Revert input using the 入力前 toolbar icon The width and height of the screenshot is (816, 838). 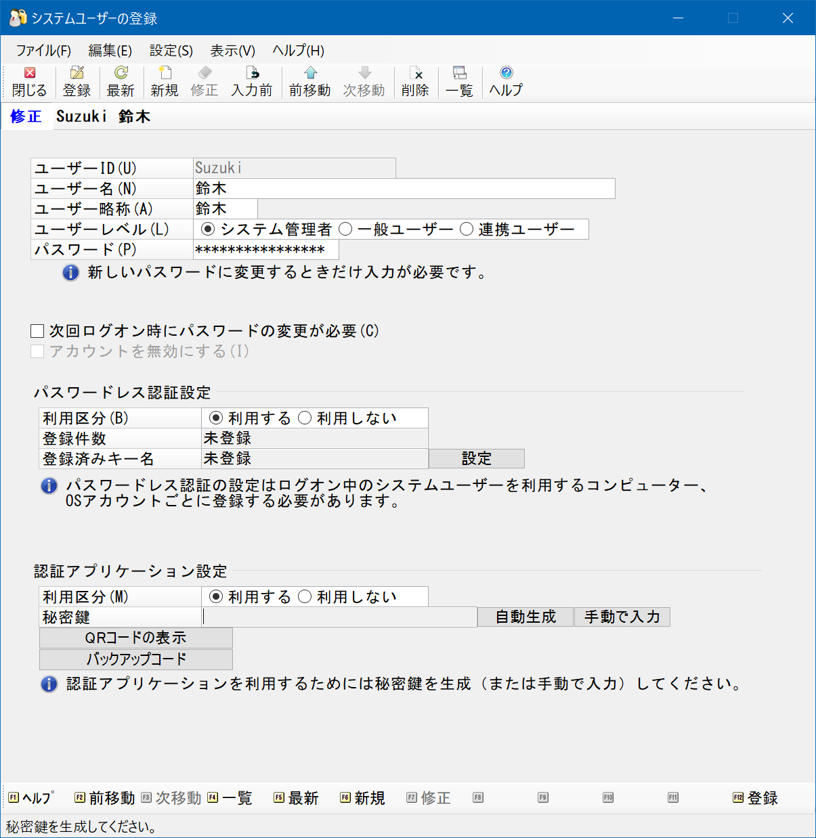click(251, 81)
